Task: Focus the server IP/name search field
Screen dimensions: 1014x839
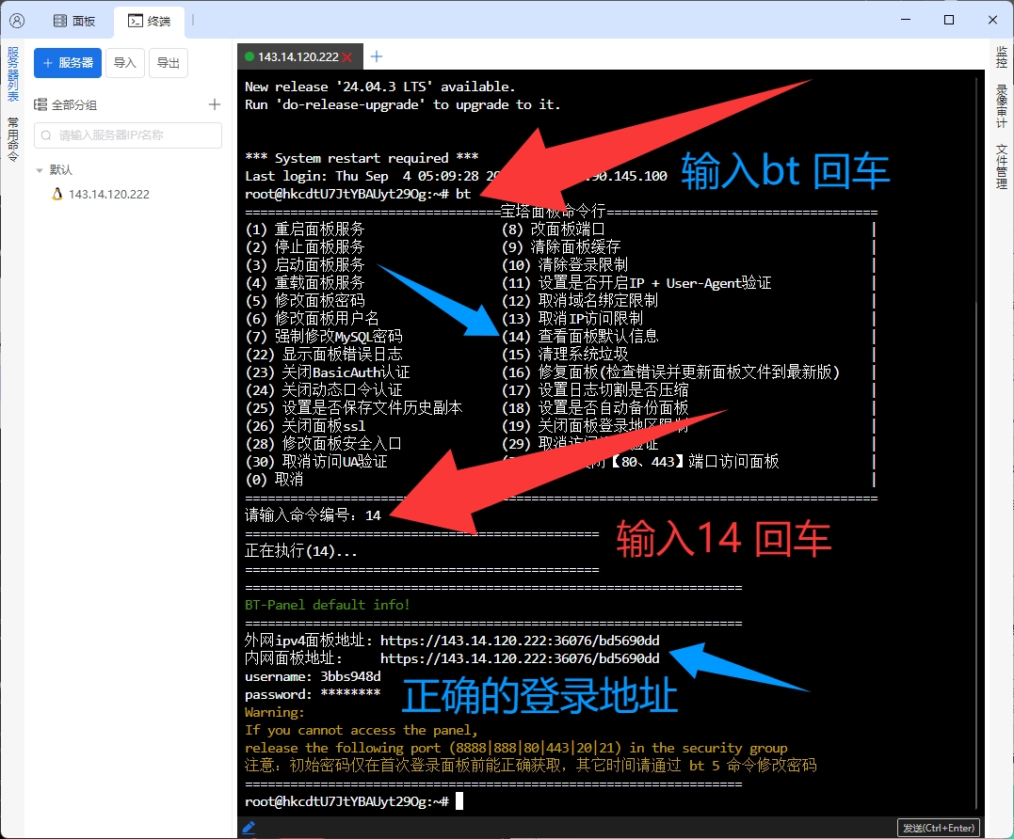Action: (128, 135)
